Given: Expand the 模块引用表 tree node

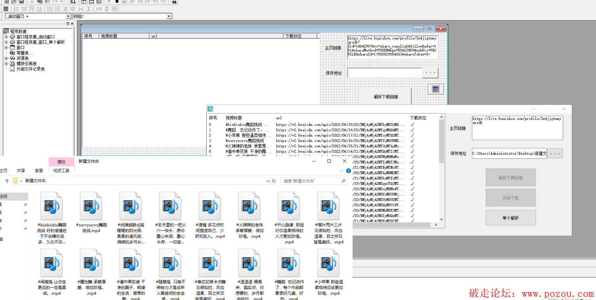Looking at the screenshot, I should (6, 64).
